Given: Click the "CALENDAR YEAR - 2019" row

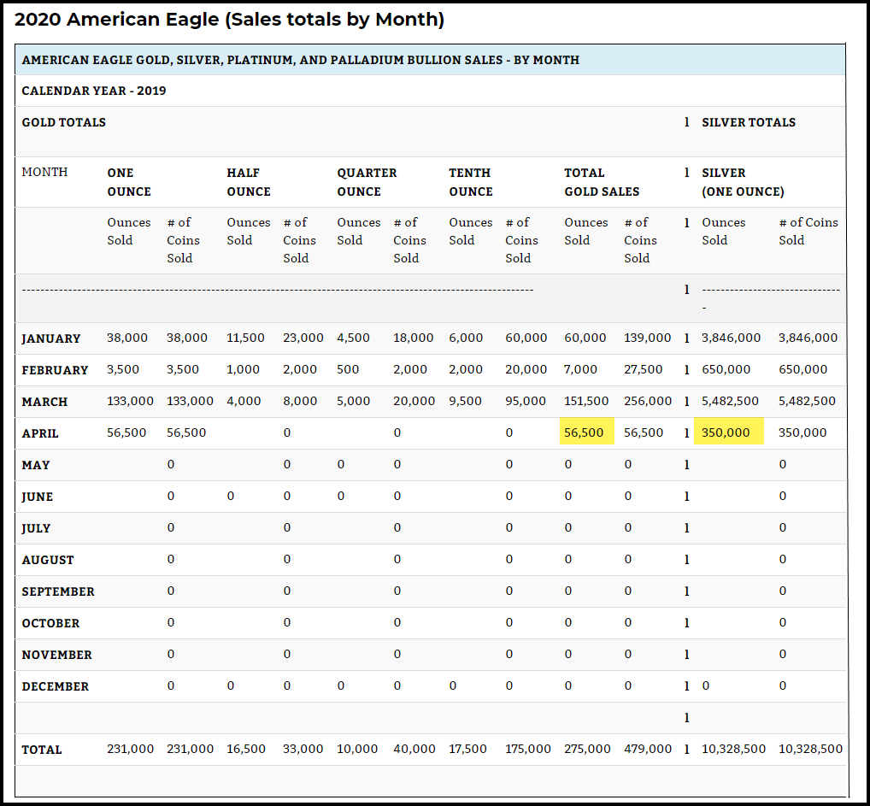Looking at the screenshot, I should click(x=430, y=91).
